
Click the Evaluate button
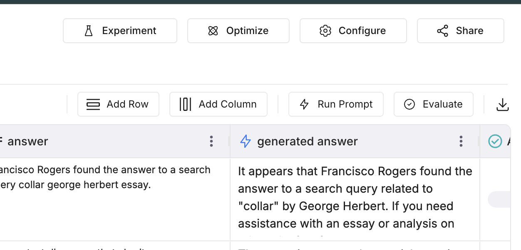tap(433, 104)
